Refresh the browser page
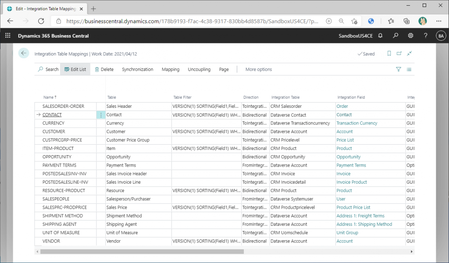 coord(41,21)
